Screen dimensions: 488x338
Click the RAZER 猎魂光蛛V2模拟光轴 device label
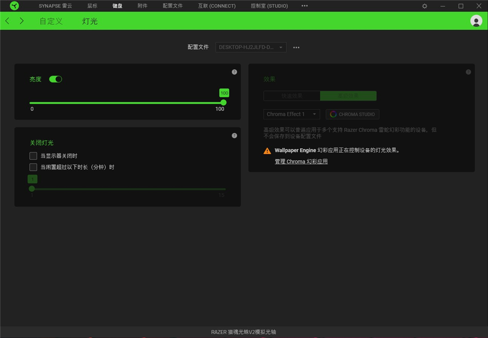point(244,332)
